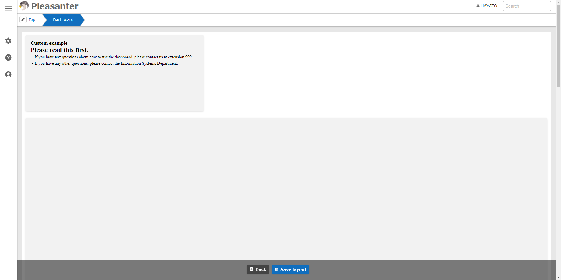This screenshot has height=280, width=561.
Task: Focus the Search input field
Action: pos(527,6)
